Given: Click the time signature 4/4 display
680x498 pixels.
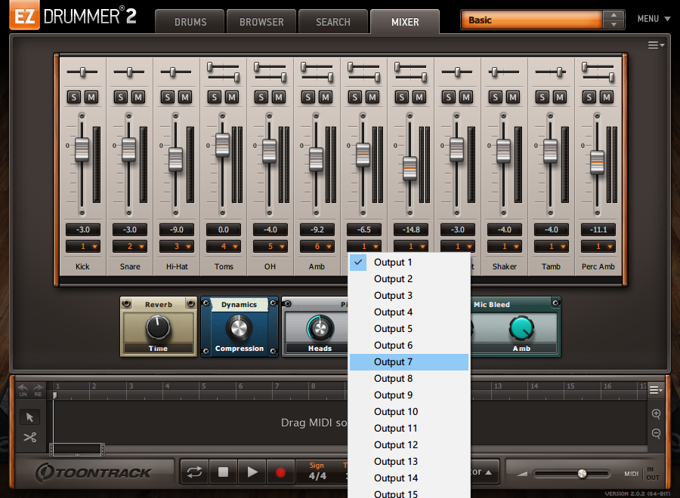Looking at the screenshot, I should (317, 476).
